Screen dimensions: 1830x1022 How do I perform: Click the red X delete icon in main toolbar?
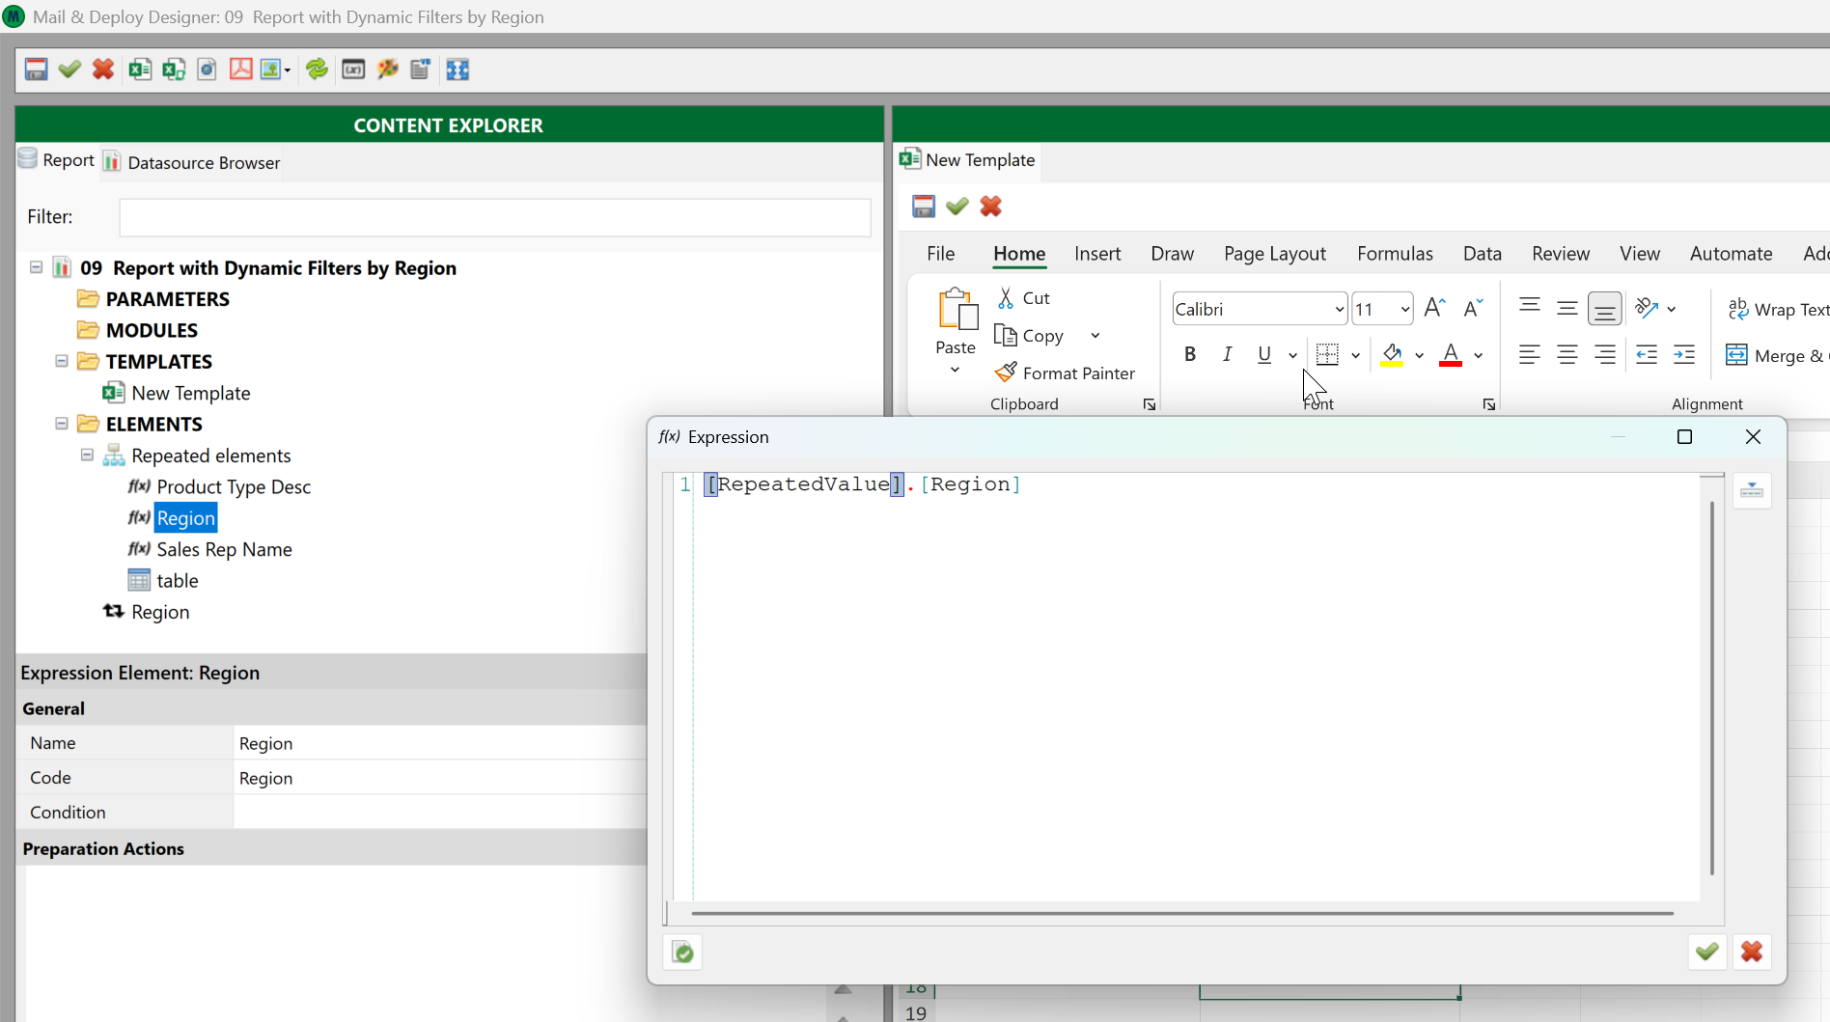click(103, 69)
